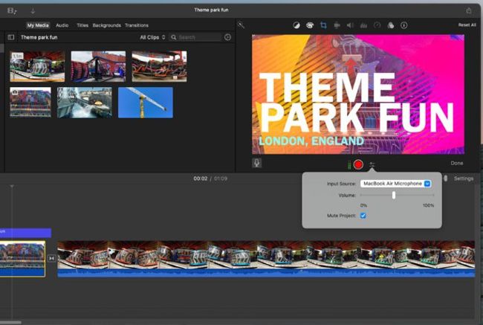The height and width of the screenshot is (325, 483).
Task: Open the Input Source dropdown
Action: tap(395, 183)
